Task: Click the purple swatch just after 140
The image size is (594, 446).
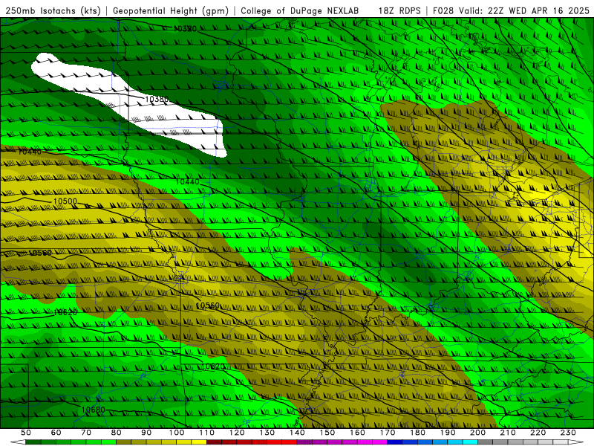Action: coord(304,442)
